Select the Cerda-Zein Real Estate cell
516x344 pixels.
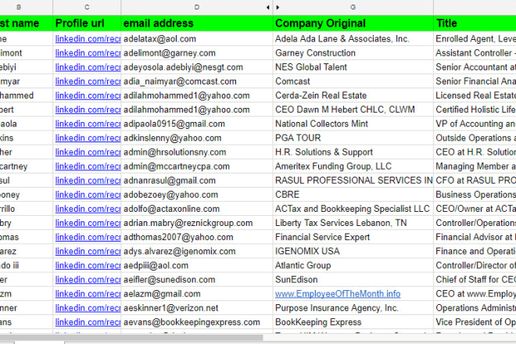click(x=353, y=95)
